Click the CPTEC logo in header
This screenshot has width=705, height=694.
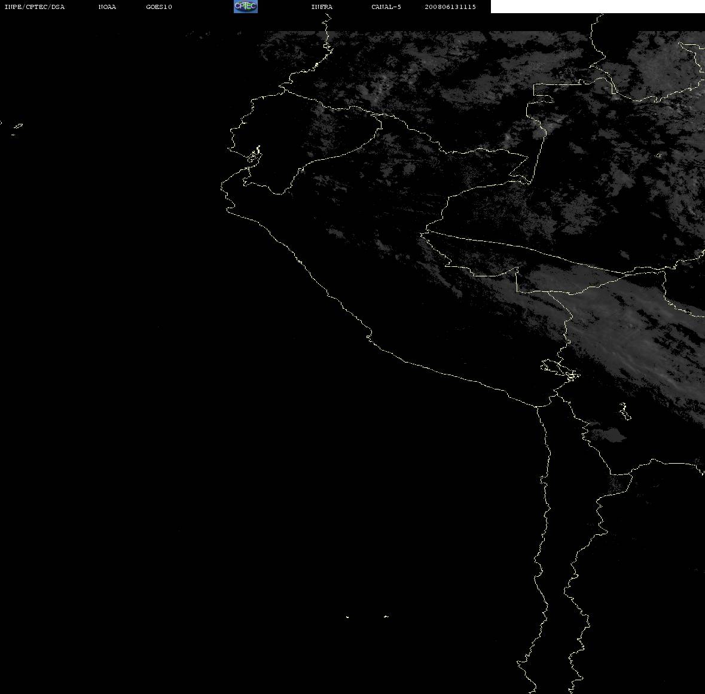pos(246,7)
